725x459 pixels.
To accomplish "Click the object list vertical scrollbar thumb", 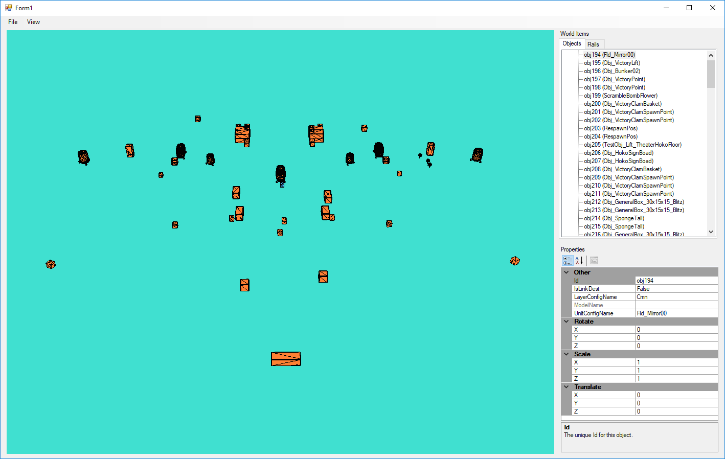I will click(711, 74).
